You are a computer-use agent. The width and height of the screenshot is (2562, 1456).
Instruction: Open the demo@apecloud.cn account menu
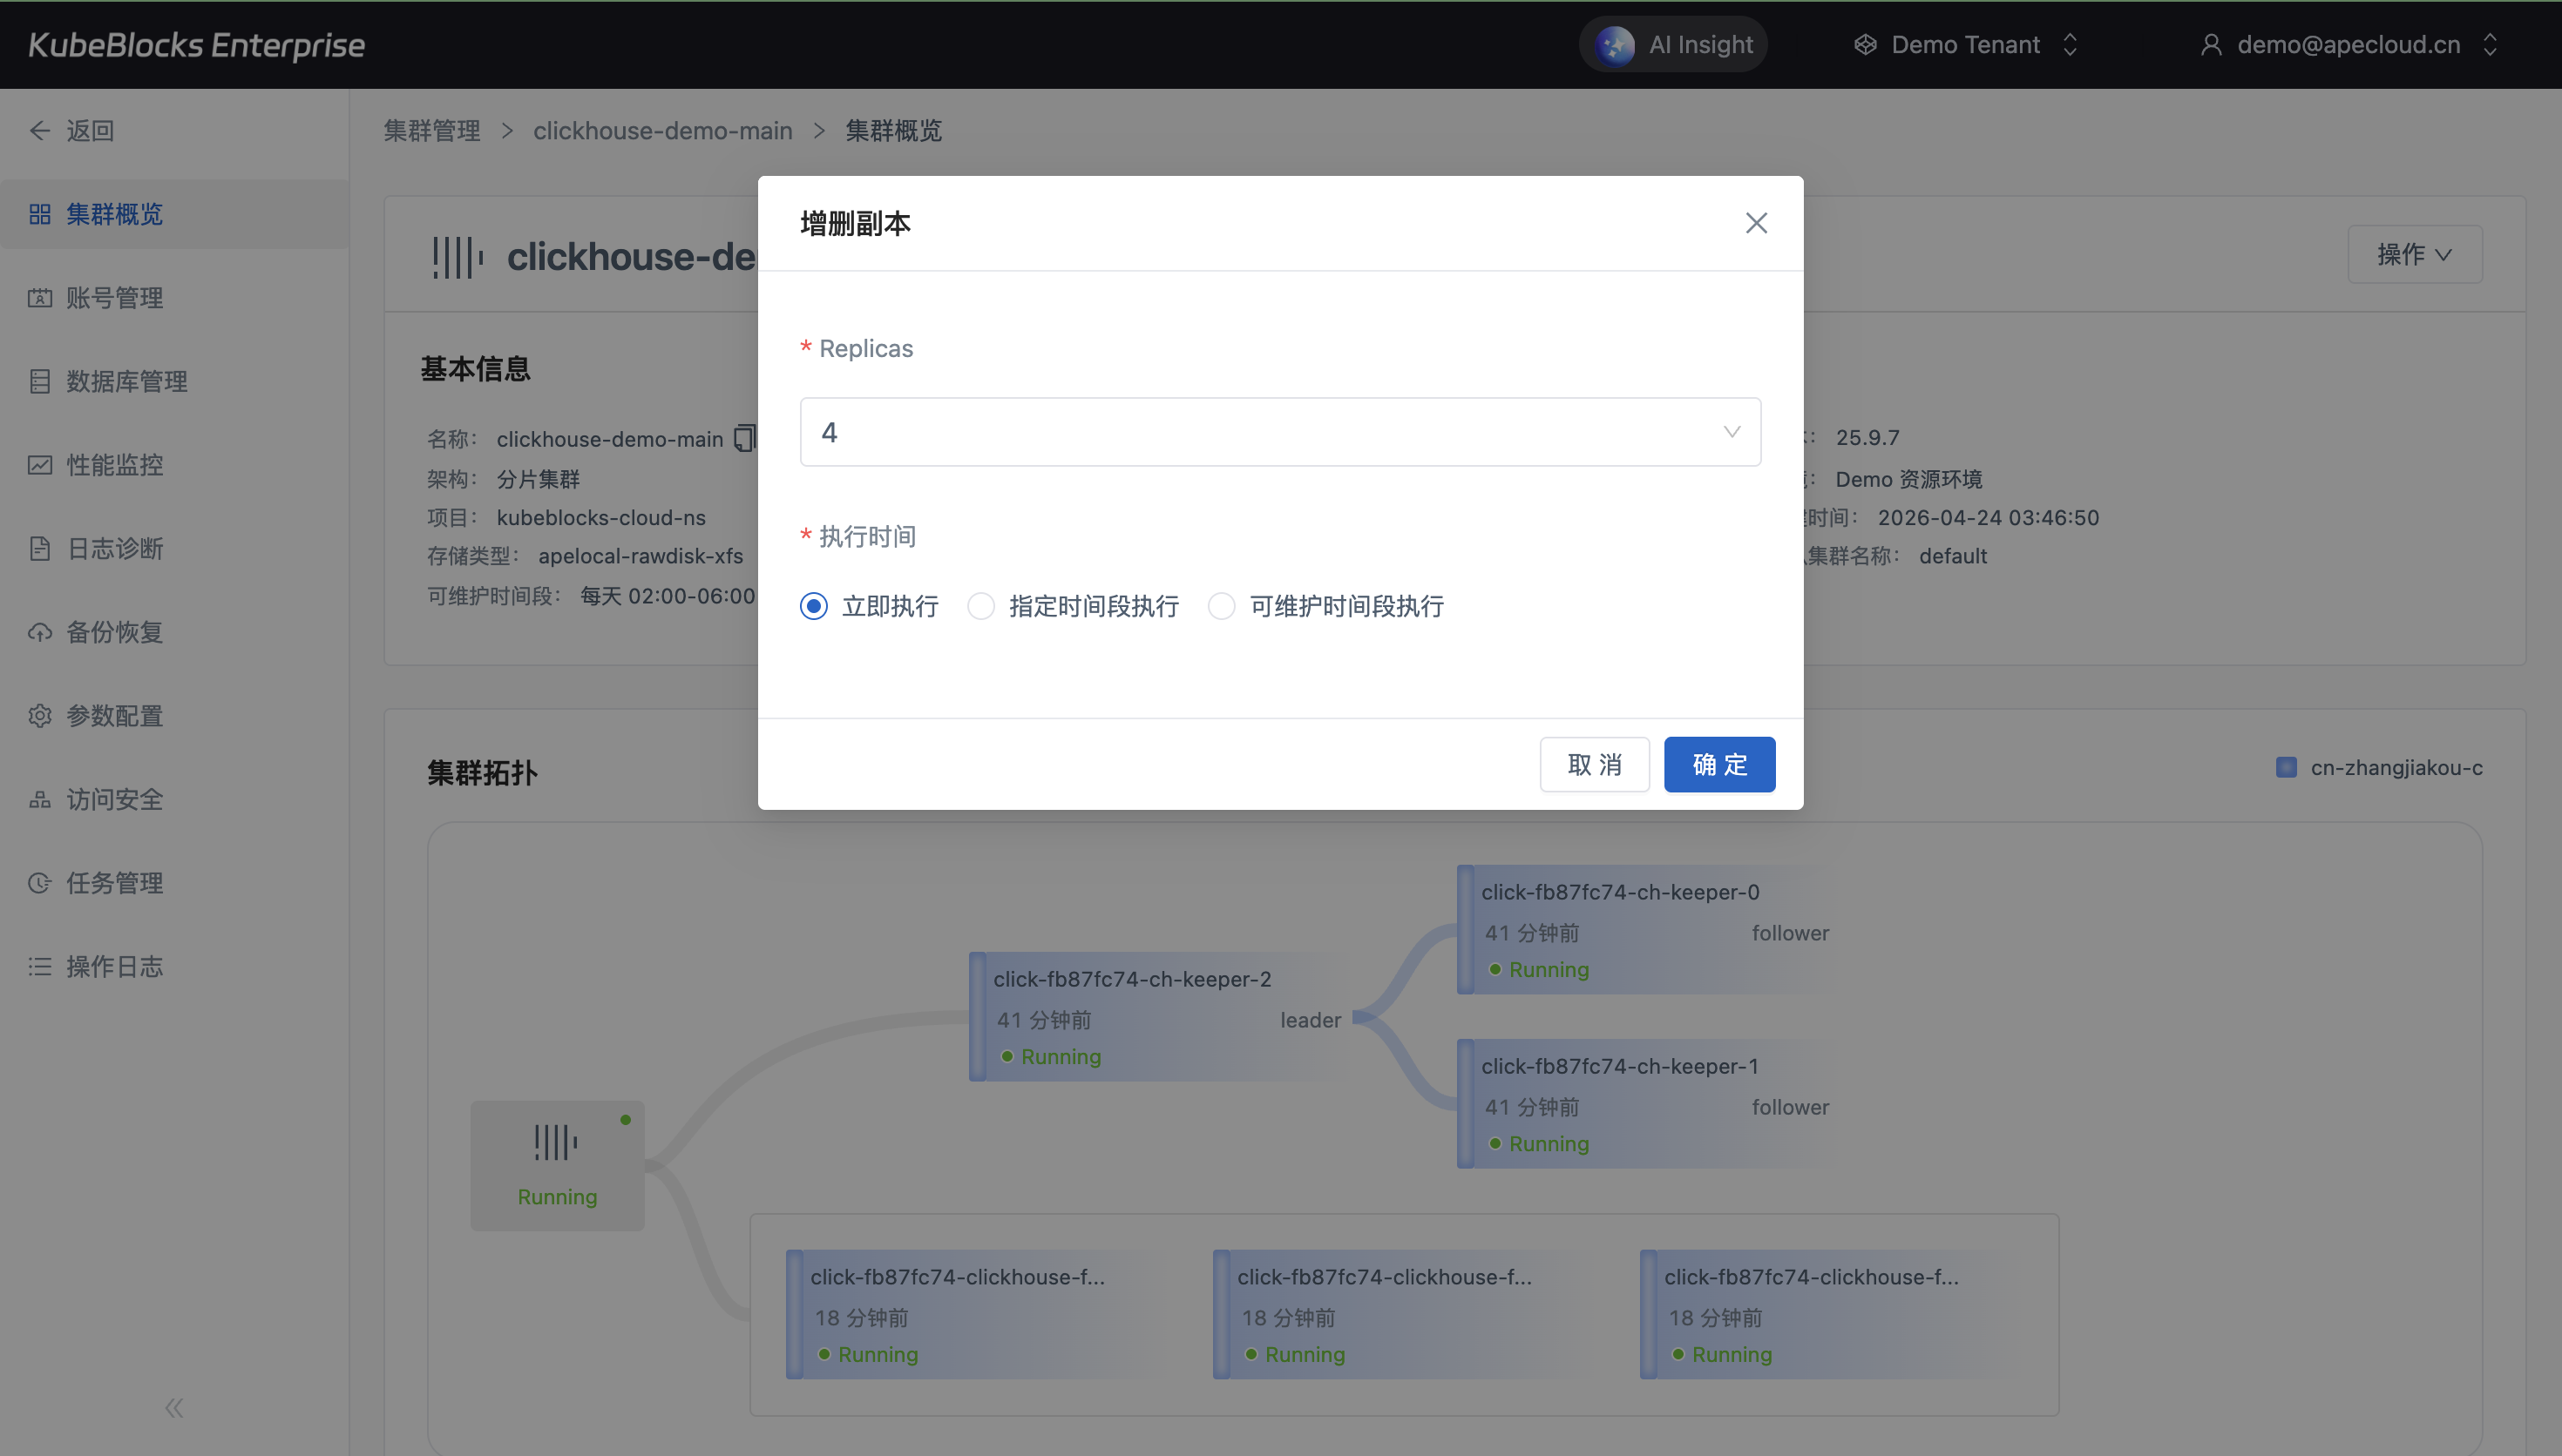(x=2347, y=45)
